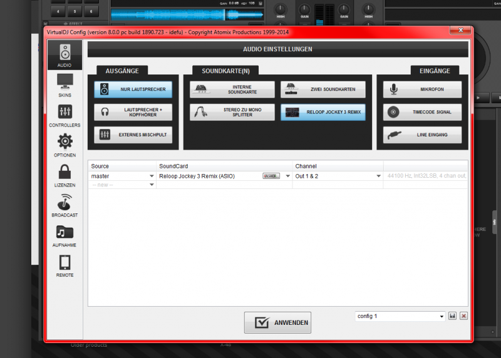Click the vinyl icon on Timecode Signal
The height and width of the screenshot is (358, 501).
coord(393,112)
